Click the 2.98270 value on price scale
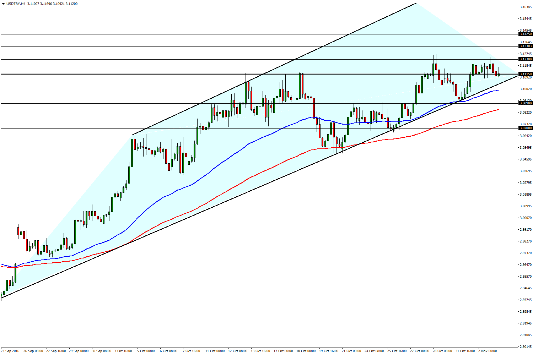533x355 pixels. (526, 241)
